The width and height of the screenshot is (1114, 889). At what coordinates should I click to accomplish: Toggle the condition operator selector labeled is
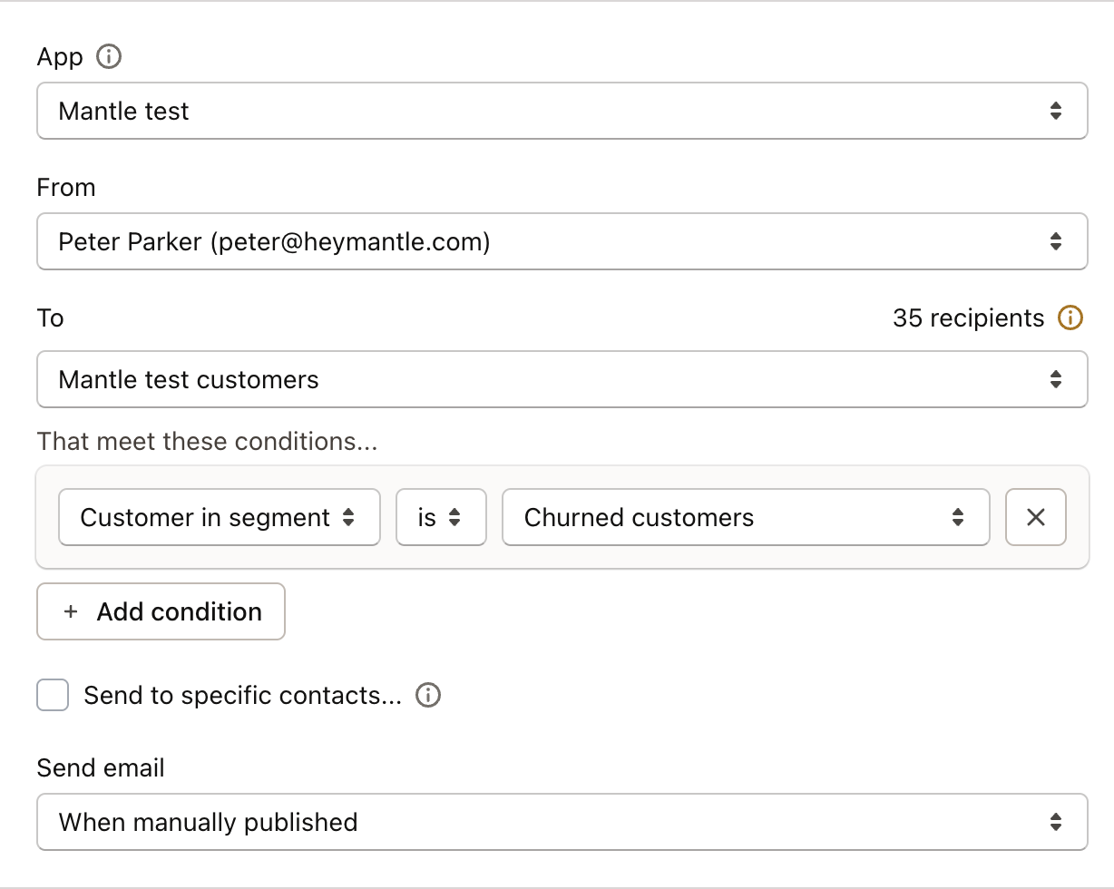pos(441,517)
